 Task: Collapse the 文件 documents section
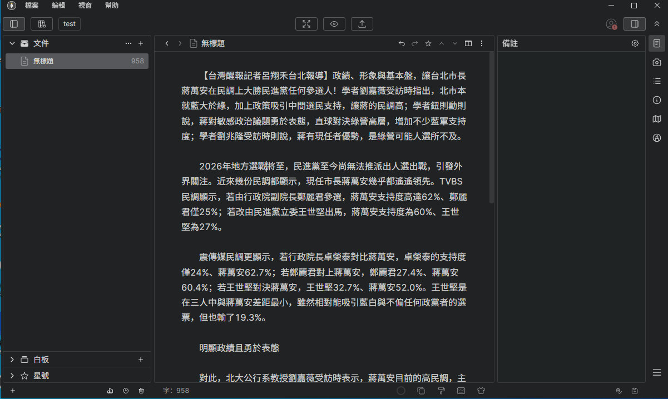tap(12, 43)
